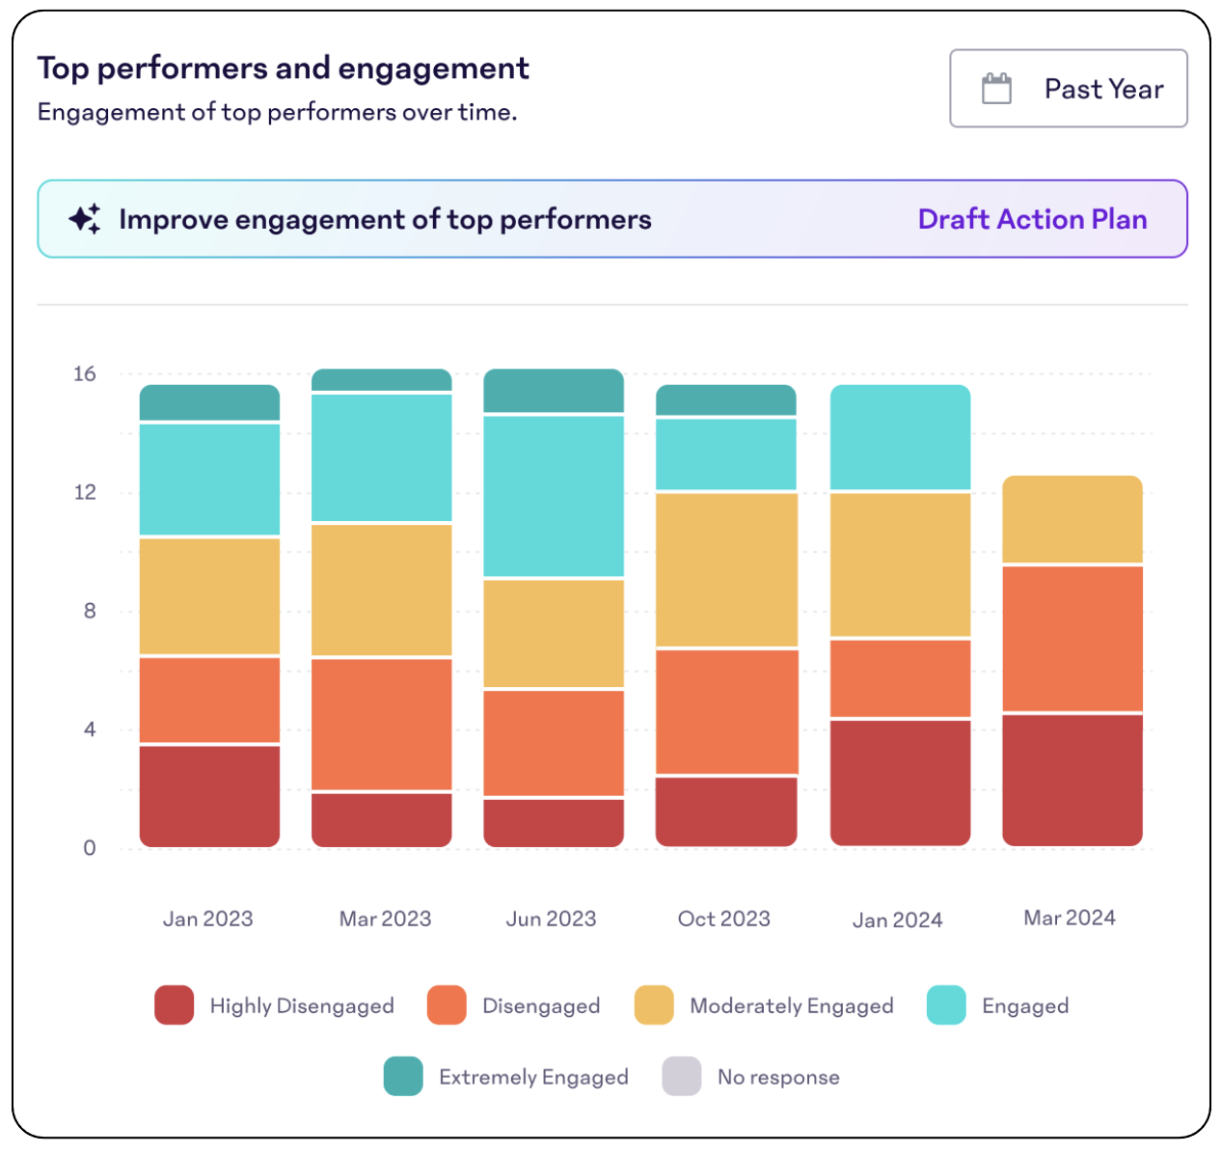This screenshot has height=1154, width=1221.
Task: Open the Past Year time range selector
Action: (x=1068, y=88)
